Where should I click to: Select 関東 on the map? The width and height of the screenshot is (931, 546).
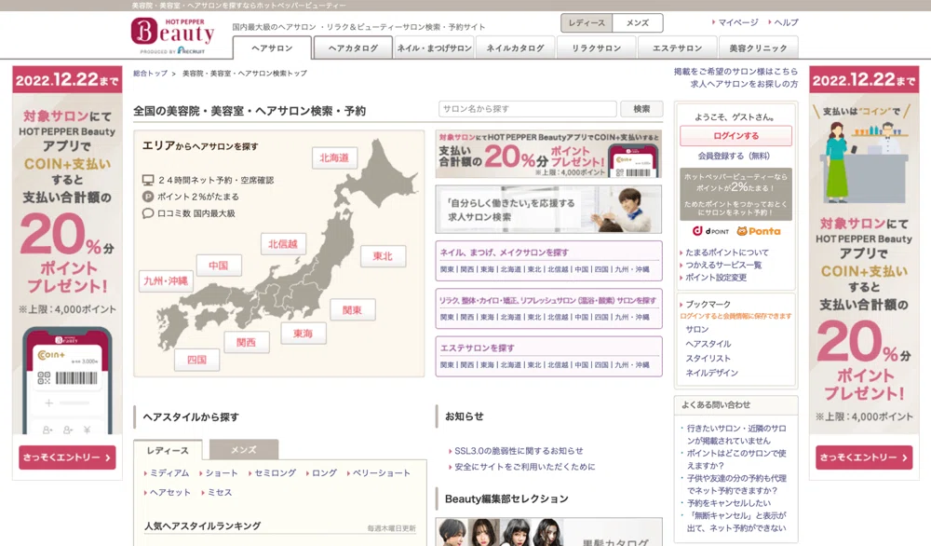tap(352, 310)
